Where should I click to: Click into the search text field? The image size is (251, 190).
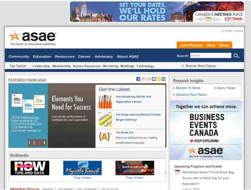pos(210,56)
